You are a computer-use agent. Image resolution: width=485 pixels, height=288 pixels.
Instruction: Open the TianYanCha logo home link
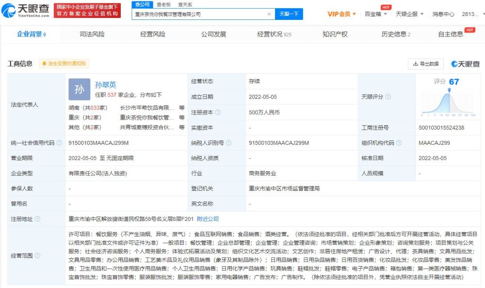tap(25, 10)
